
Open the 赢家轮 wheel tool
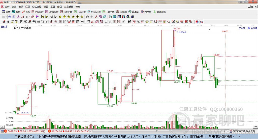pyautogui.click(x=134, y=12)
